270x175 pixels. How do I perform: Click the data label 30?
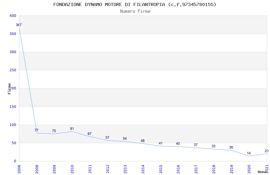click(x=231, y=147)
